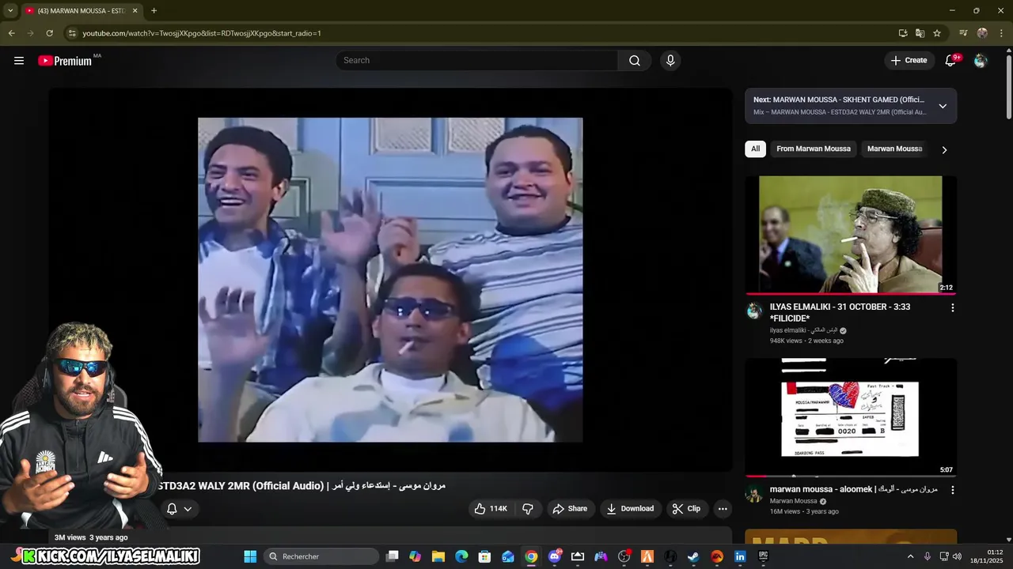This screenshot has width=1013, height=569.
Task: Download the video
Action: click(x=631, y=508)
